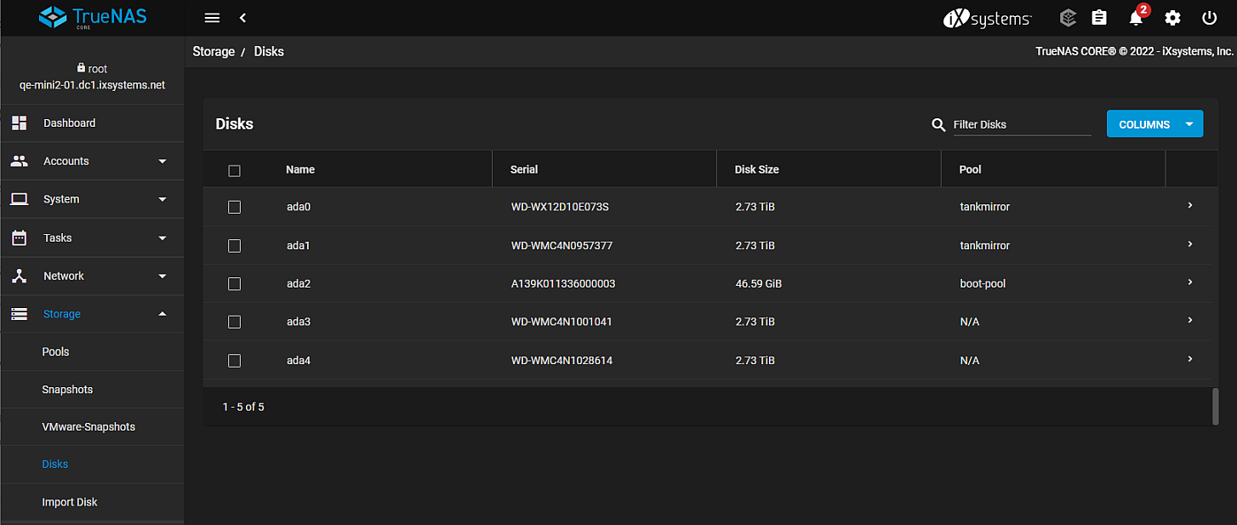Open Pools in the Storage submenu
Screen dimensions: 1237x525
56,351
